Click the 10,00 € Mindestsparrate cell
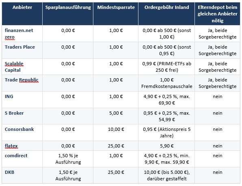 [116, 133]
